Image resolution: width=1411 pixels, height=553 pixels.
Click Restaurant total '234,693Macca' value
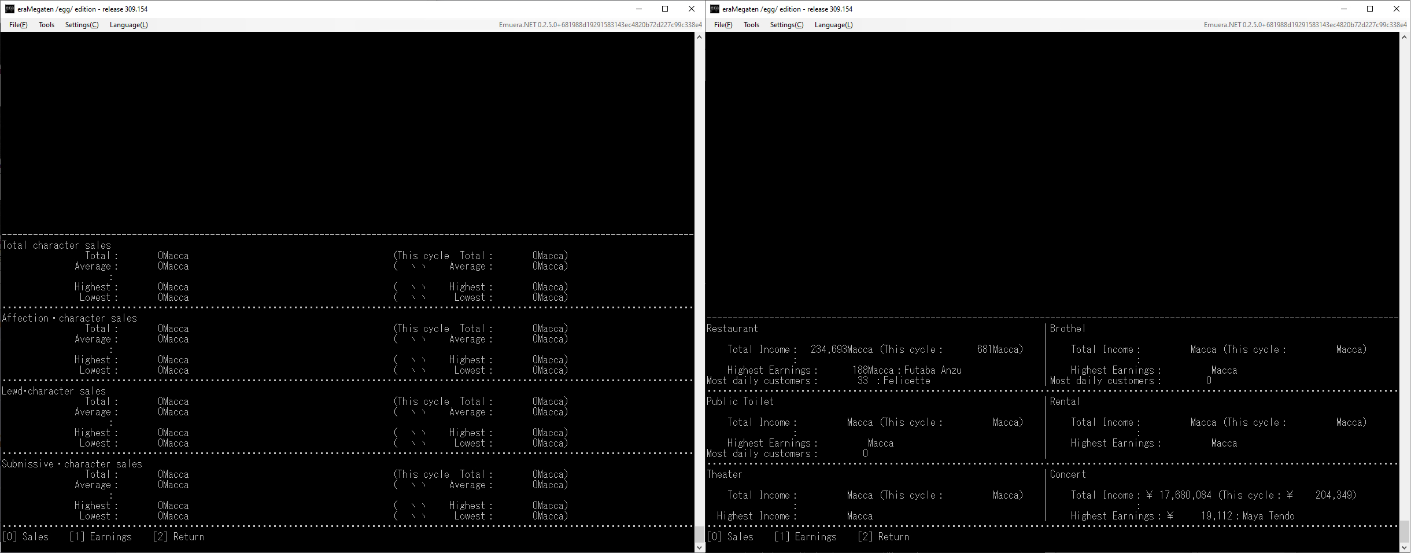click(x=841, y=349)
